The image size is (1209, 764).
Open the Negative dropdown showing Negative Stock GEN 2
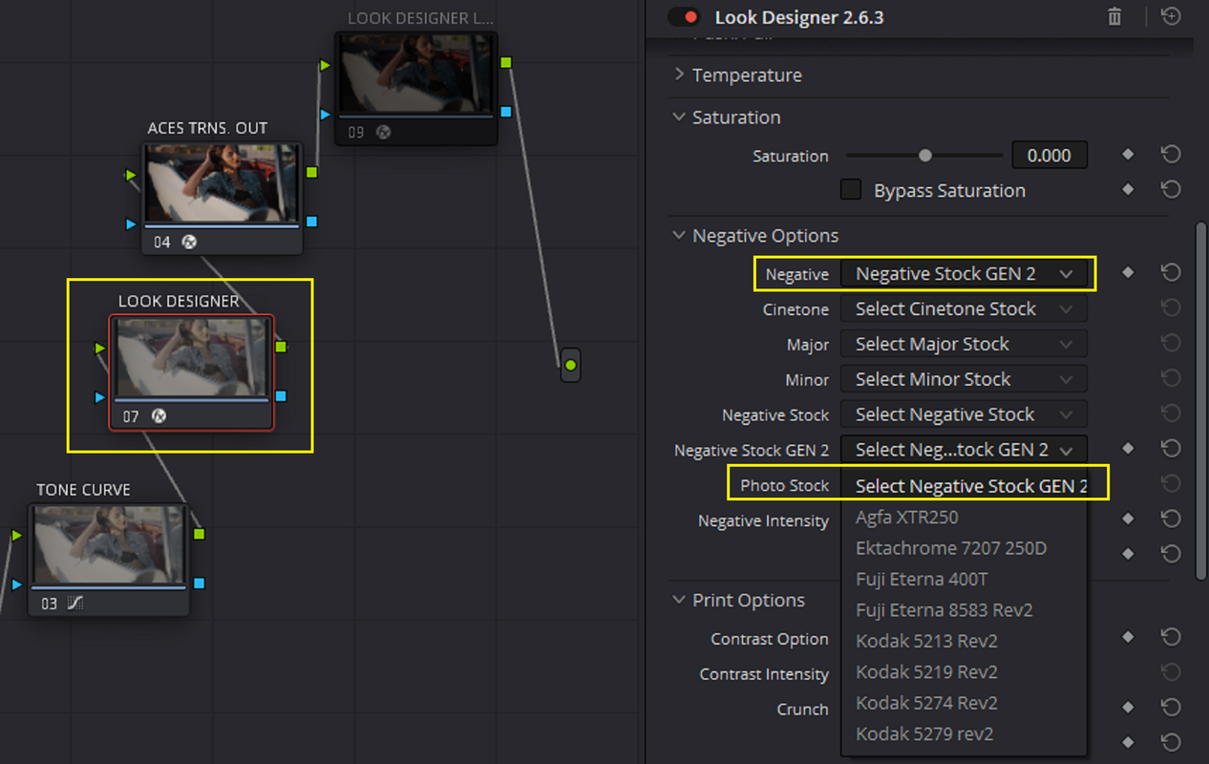[964, 273]
